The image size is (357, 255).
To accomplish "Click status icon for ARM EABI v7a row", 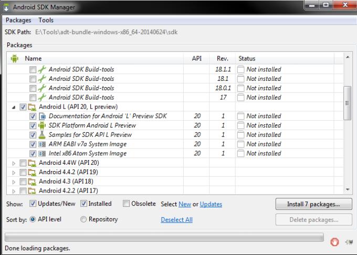I will (240, 144).
